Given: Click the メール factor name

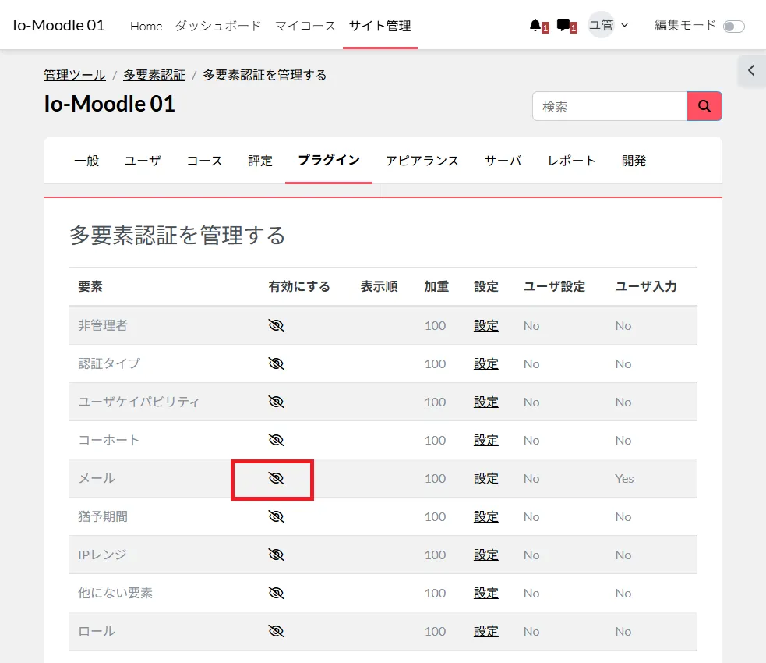Looking at the screenshot, I should [97, 478].
